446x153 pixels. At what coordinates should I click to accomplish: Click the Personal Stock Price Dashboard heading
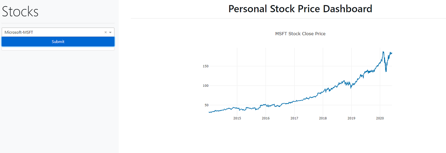click(300, 9)
